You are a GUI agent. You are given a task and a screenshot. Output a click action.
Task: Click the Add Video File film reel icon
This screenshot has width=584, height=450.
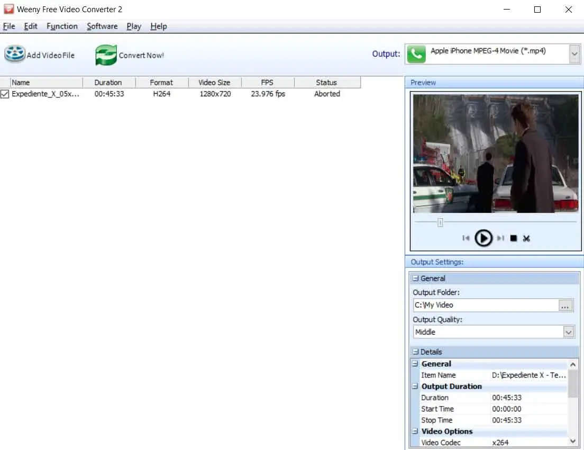click(15, 55)
